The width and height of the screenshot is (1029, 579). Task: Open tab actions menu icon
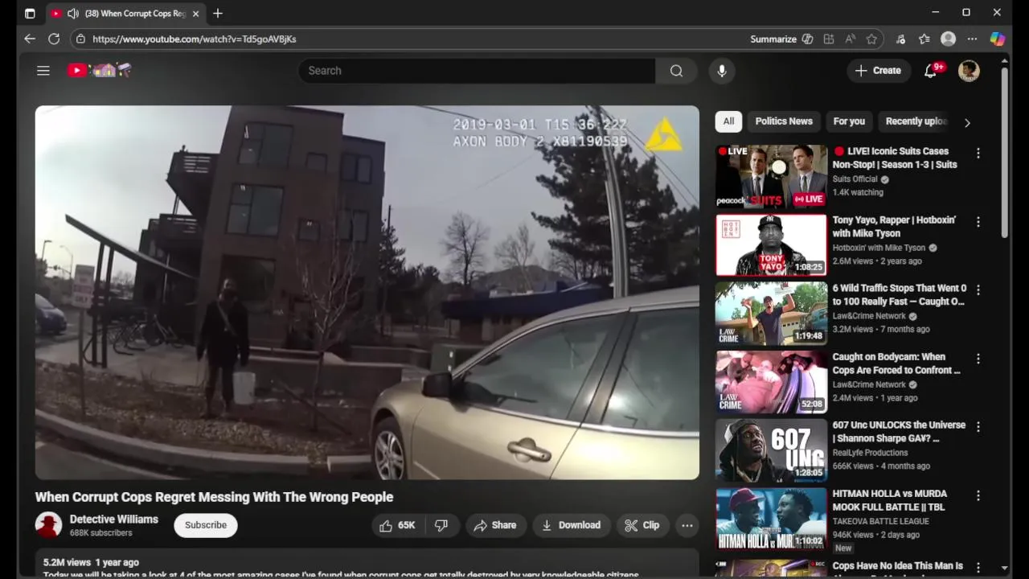pyautogui.click(x=30, y=13)
